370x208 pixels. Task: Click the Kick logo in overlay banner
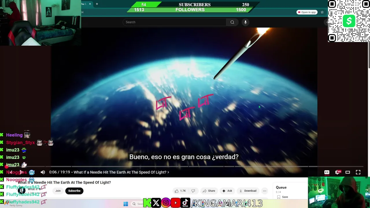pyautogui.click(x=147, y=203)
